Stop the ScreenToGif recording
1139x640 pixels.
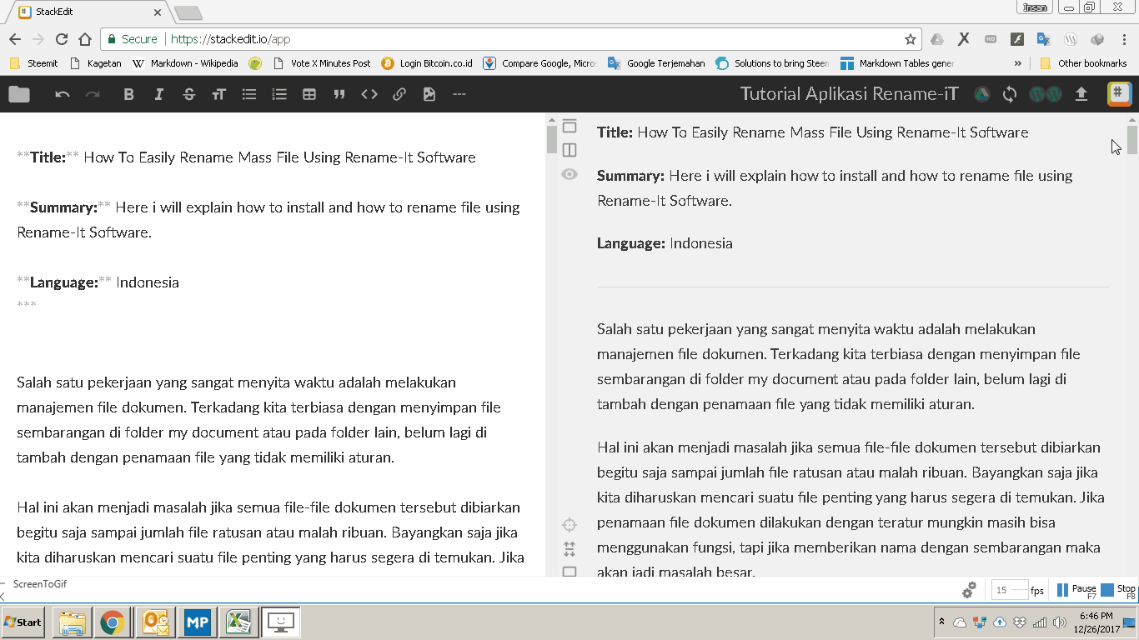click(1118, 590)
